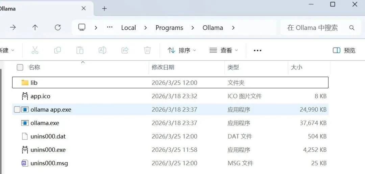
Task: Select the ollama app.exe file name
Action: click(51, 110)
